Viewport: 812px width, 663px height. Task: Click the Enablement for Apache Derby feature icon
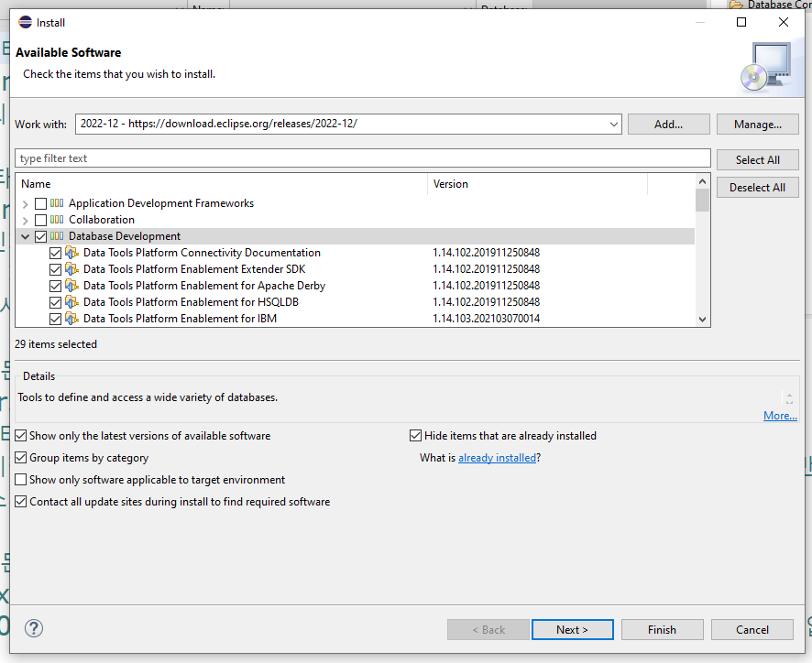click(72, 286)
